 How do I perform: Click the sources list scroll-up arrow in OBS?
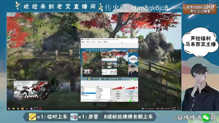pyautogui.click(x=111, y=89)
